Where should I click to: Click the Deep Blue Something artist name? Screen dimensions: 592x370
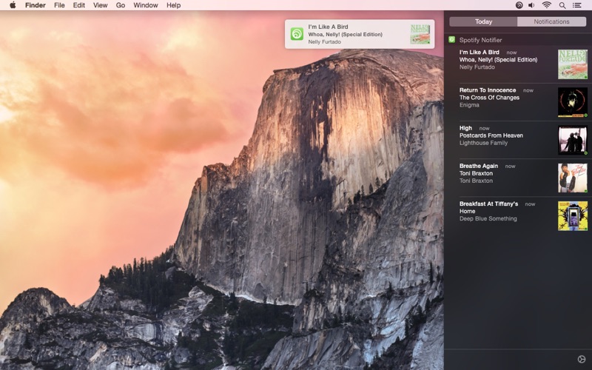(x=488, y=218)
